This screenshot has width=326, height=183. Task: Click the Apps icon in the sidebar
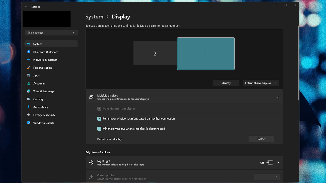coord(29,75)
